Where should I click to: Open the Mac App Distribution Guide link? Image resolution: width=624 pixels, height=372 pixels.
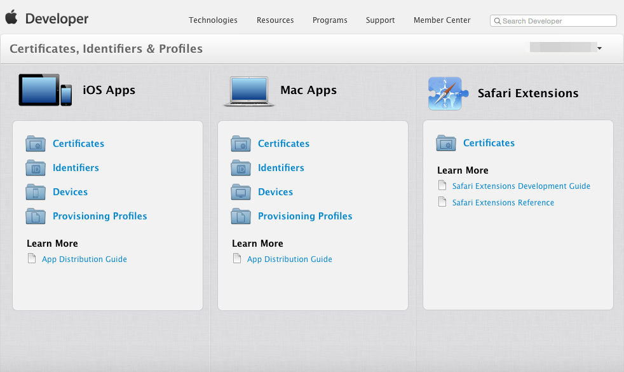(x=289, y=259)
